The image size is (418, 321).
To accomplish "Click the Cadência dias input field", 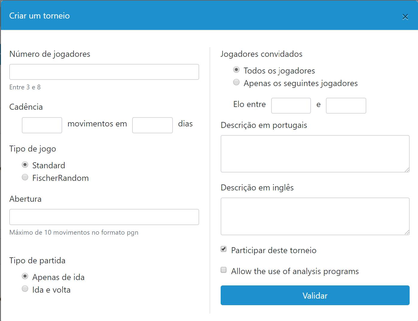I will (152, 125).
